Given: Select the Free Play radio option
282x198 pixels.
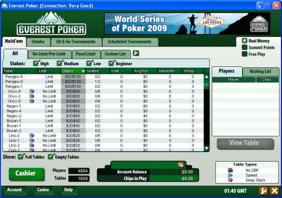Looking at the screenshot, I should click(x=244, y=54).
